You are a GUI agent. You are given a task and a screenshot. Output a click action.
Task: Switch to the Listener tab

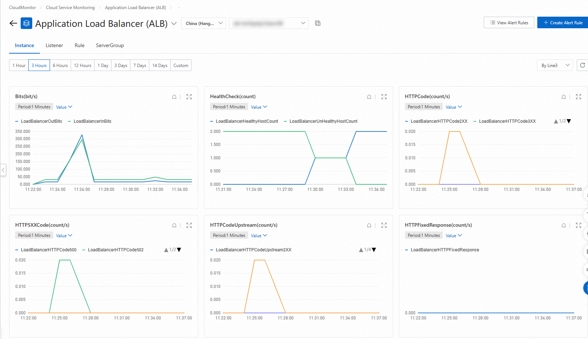pyautogui.click(x=54, y=45)
